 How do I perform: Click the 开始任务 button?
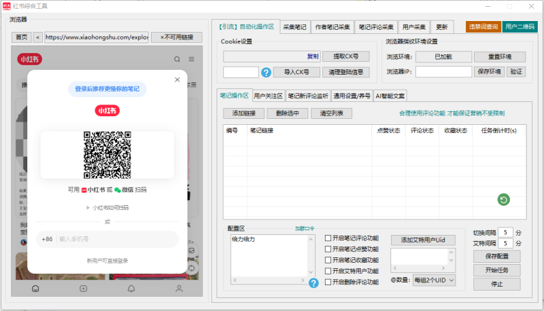coord(497,270)
